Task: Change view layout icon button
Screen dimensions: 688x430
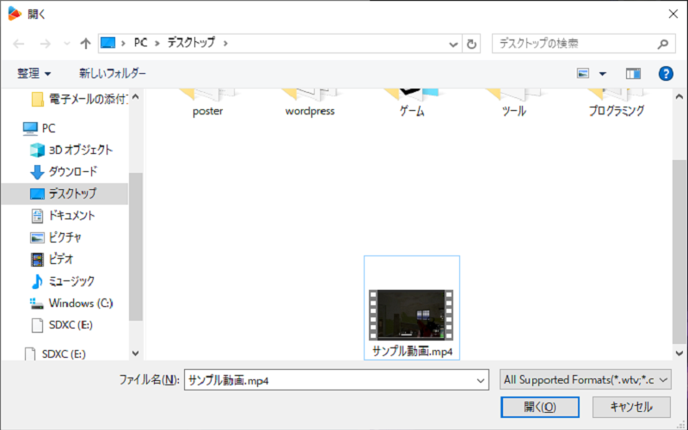Action: 583,73
